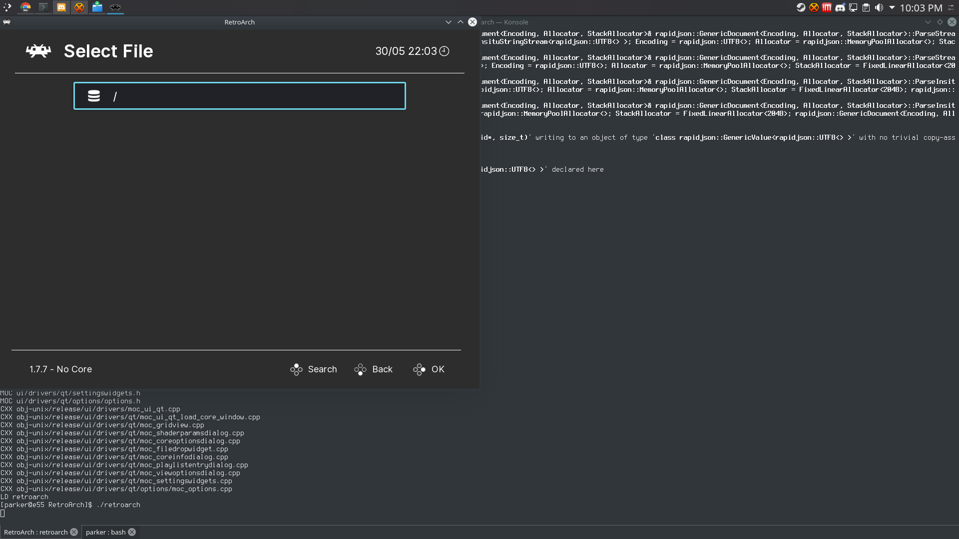959x539 pixels.
Task: Open the volume icon in the system tray
Action: 879,7
